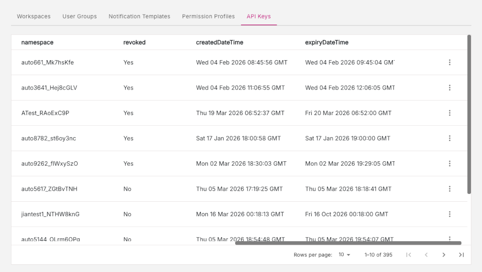The height and width of the screenshot is (272, 482).
Task: Open the actions menu for auto3641_Hej8cGLV
Action: (x=449, y=88)
